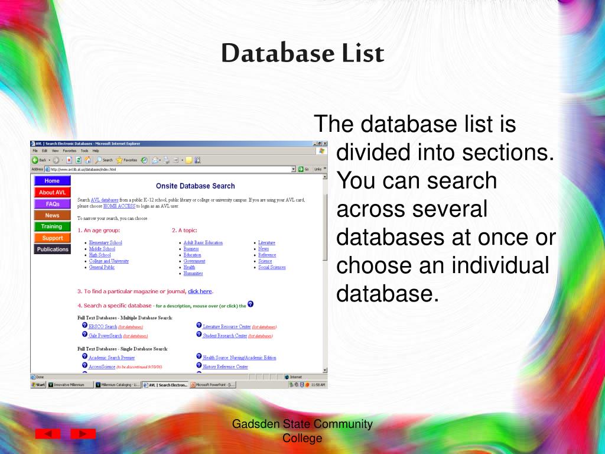
Task: Open the Adult Basic Education topic link
Action: 203,242
